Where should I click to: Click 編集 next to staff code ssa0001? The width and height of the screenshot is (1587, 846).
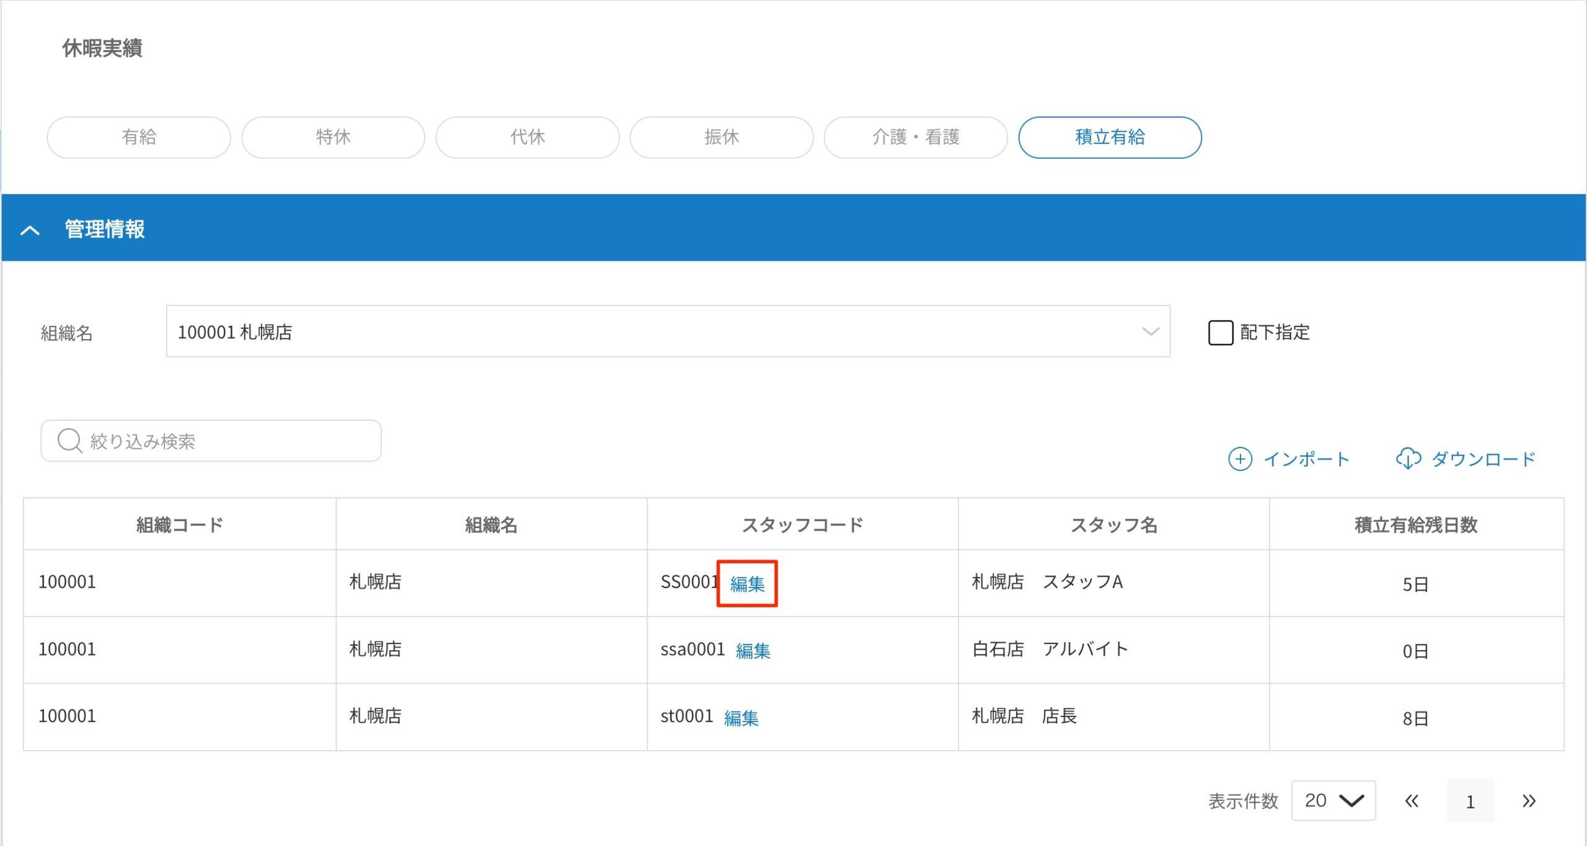[753, 650]
